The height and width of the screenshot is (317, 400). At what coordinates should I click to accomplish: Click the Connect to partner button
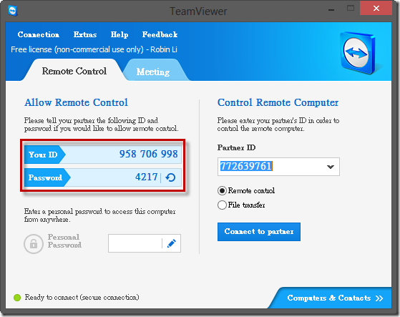coord(259,232)
